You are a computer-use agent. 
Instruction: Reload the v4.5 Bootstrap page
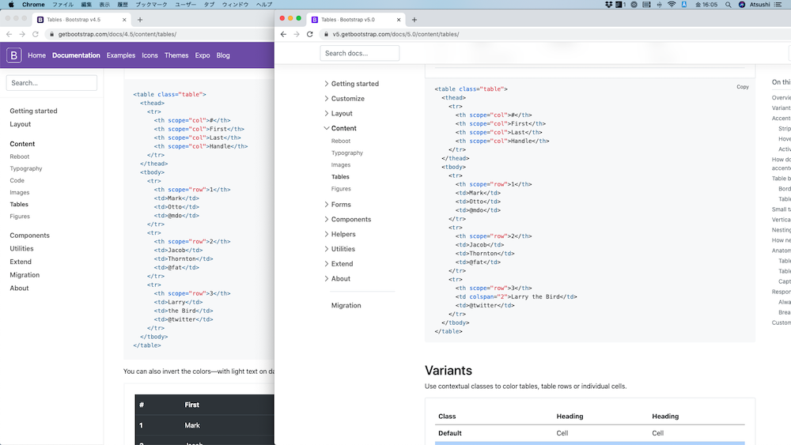click(x=36, y=34)
